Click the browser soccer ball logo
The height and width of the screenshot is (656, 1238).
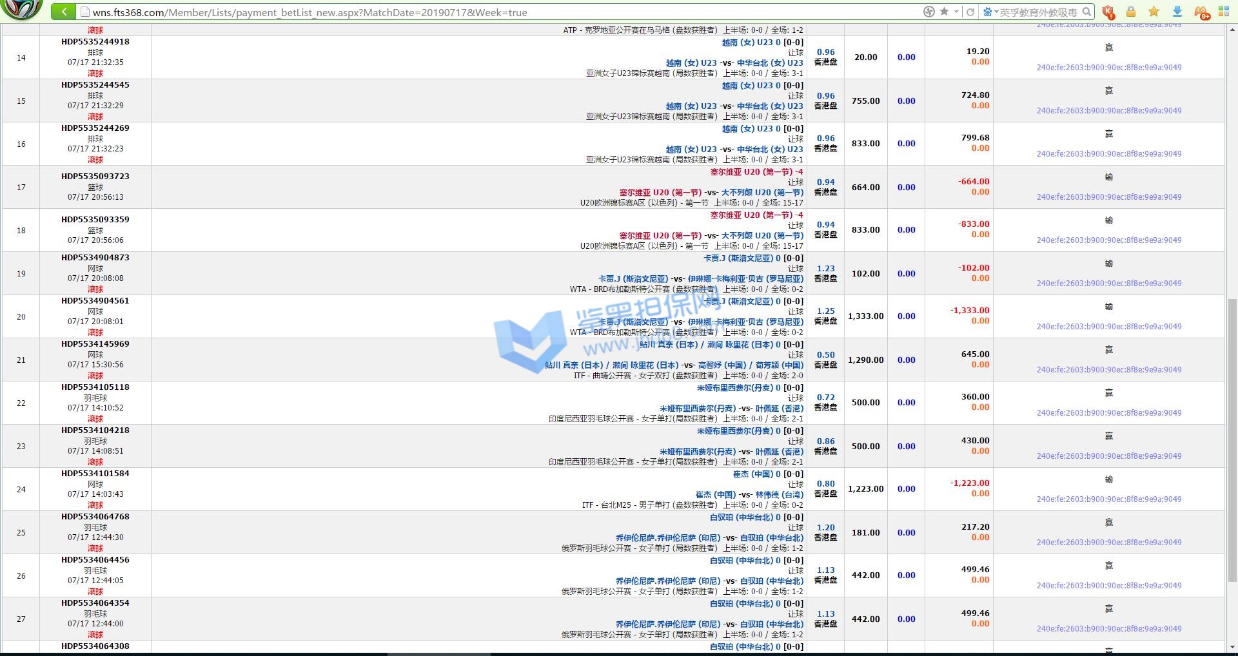click(22, 9)
